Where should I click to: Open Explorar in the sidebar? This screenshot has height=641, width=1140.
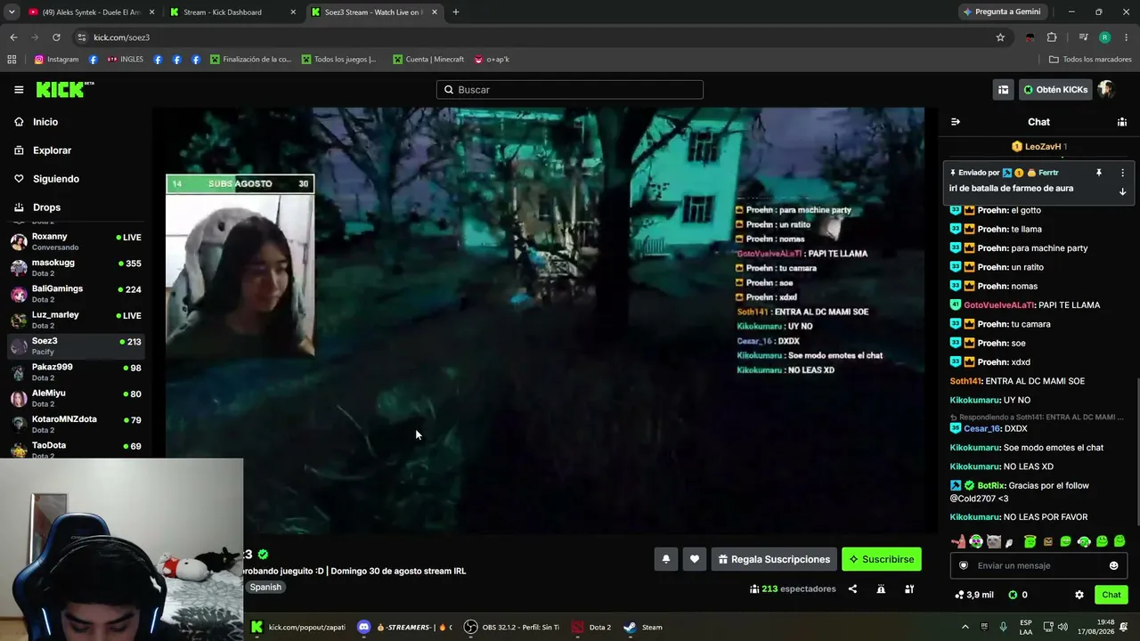point(52,150)
